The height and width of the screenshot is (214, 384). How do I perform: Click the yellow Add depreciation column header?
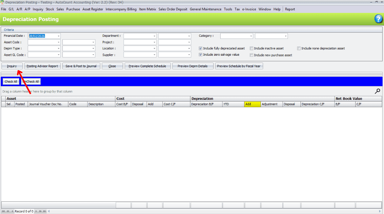tap(252, 104)
